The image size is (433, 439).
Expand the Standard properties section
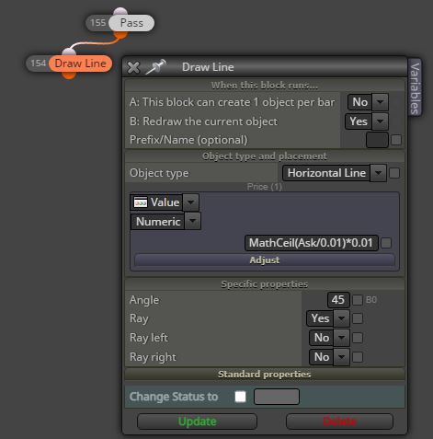pos(265,375)
